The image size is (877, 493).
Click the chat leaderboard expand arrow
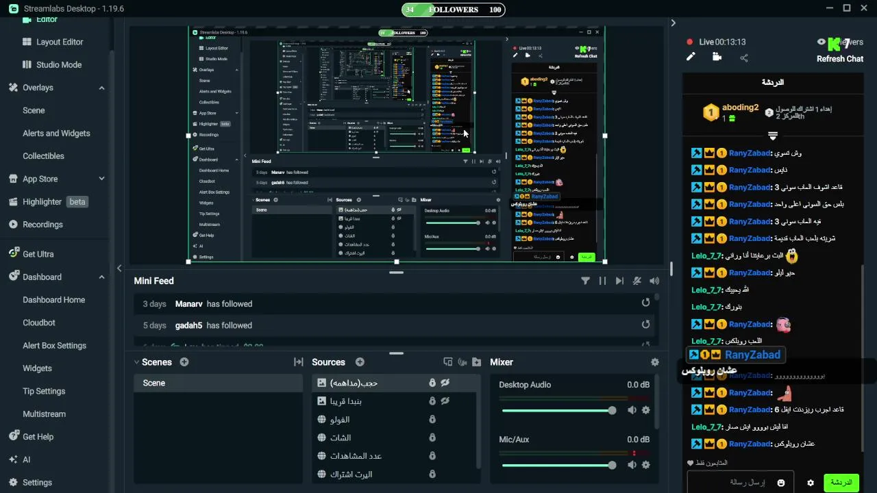(773, 135)
